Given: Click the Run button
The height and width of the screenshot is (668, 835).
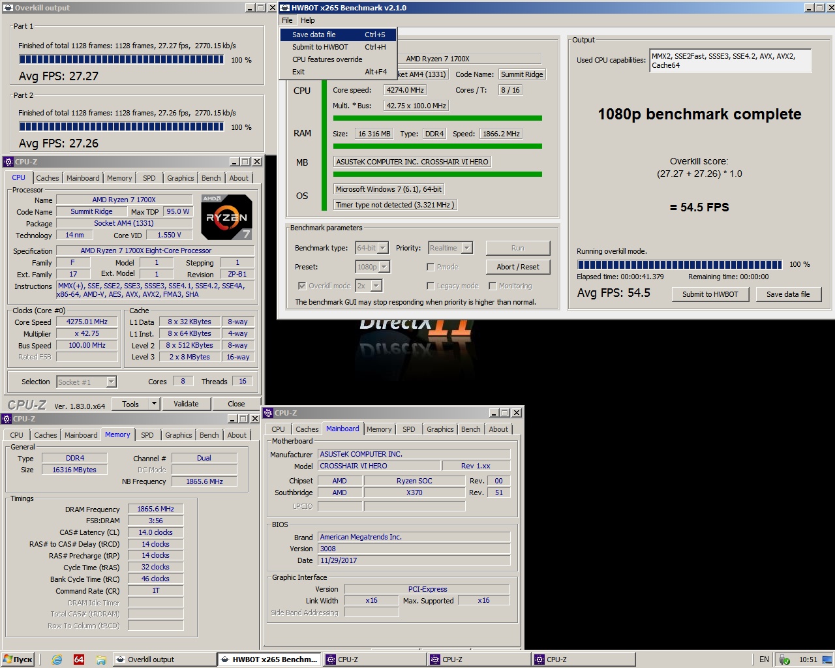Looking at the screenshot, I should (517, 248).
